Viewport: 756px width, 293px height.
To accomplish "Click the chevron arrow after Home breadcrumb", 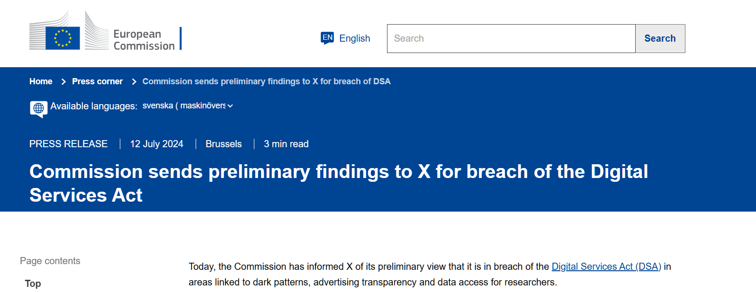I will point(63,82).
